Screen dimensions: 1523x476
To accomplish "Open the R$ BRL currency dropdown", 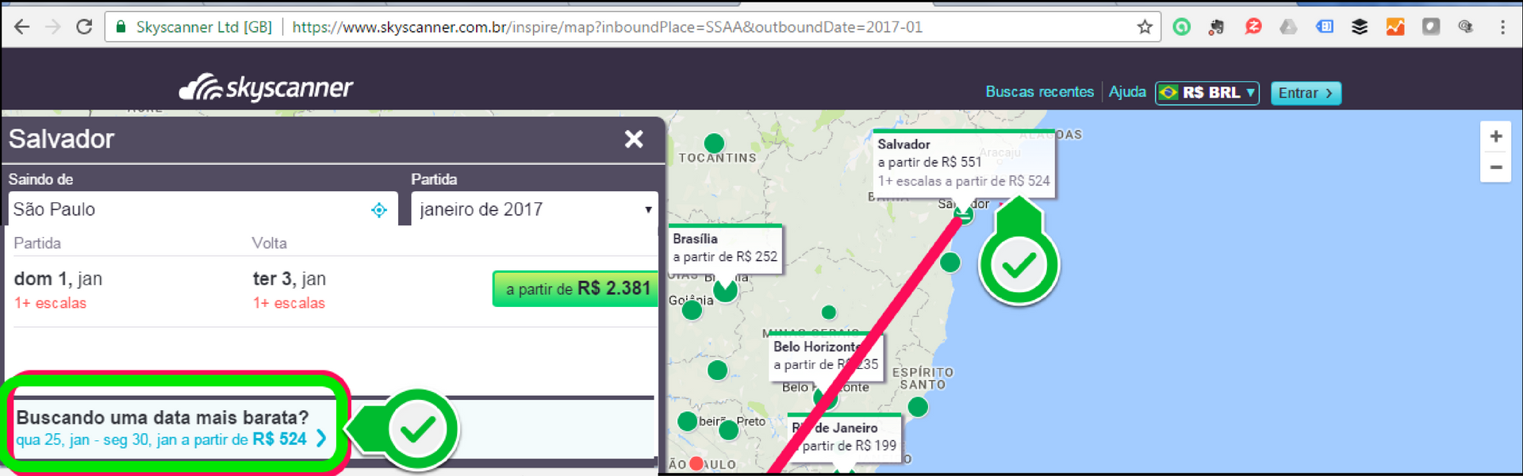I will click(x=1207, y=93).
